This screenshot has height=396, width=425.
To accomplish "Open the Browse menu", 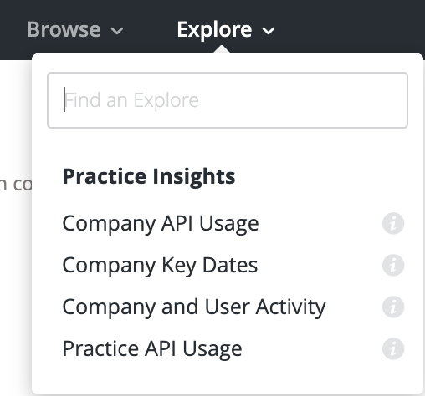I will click(x=64, y=29).
